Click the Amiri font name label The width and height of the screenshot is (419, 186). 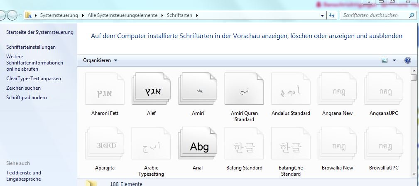198,113
